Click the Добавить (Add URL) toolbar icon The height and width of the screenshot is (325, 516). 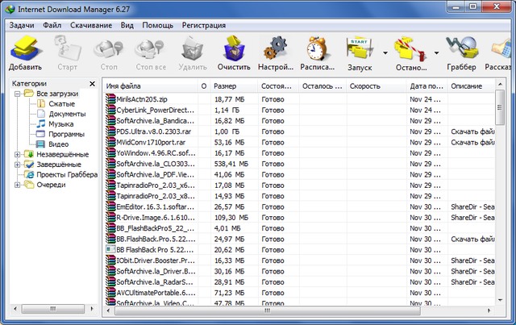click(x=26, y=52)
